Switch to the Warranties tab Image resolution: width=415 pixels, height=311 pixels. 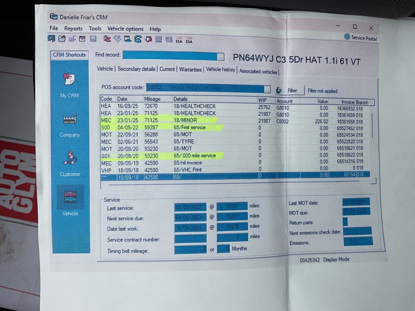(x=190, y=70)
